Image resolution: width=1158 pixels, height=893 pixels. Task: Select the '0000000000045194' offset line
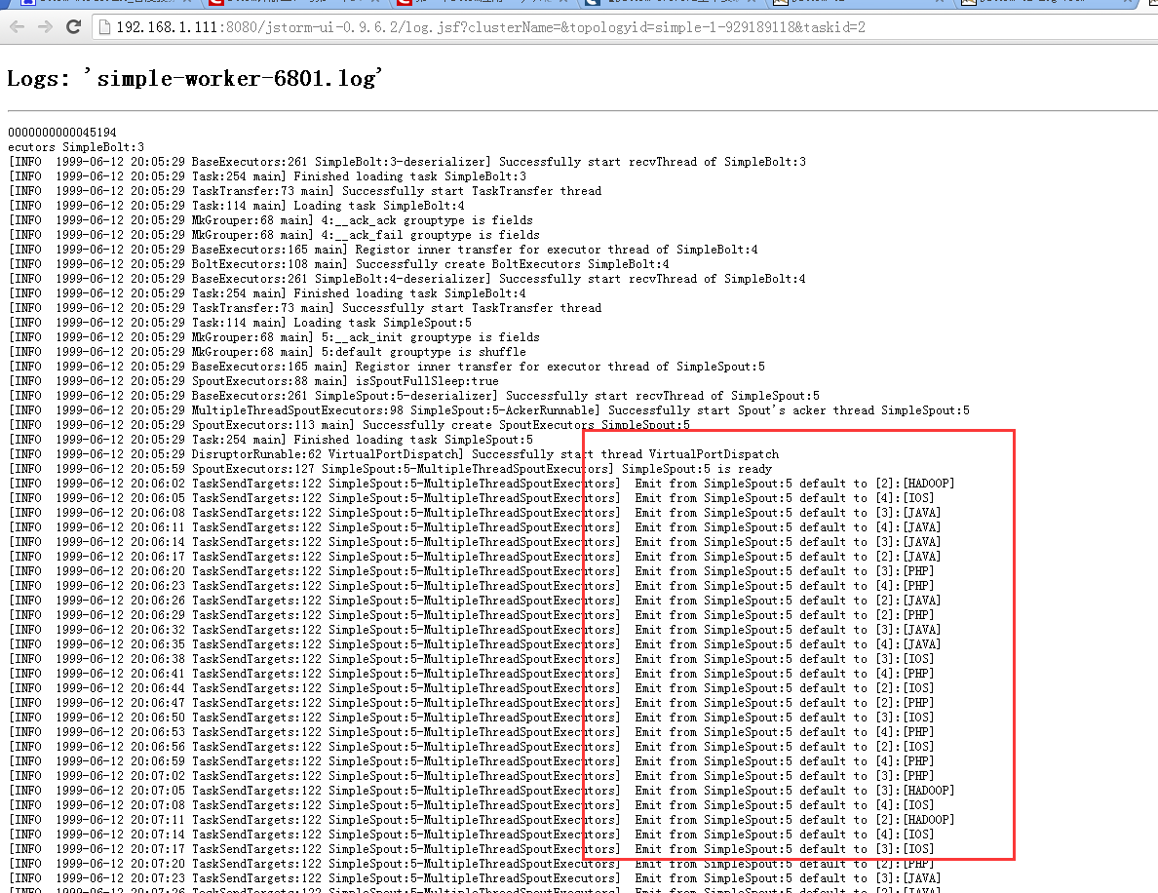(x=62, y=133)
